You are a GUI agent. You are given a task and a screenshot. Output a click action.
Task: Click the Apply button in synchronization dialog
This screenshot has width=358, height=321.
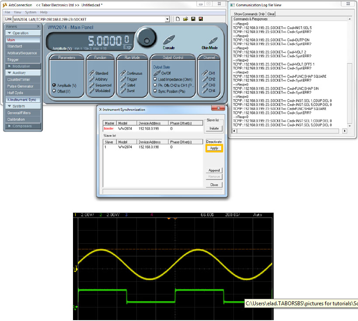pyautogui.click(x=214, y=148)
